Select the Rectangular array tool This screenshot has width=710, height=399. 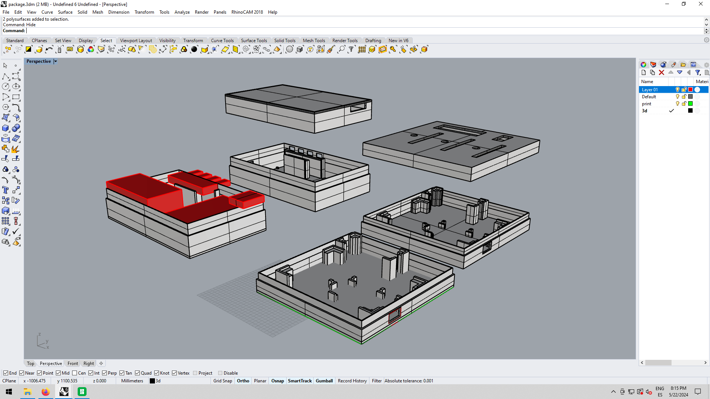point(6,221)
